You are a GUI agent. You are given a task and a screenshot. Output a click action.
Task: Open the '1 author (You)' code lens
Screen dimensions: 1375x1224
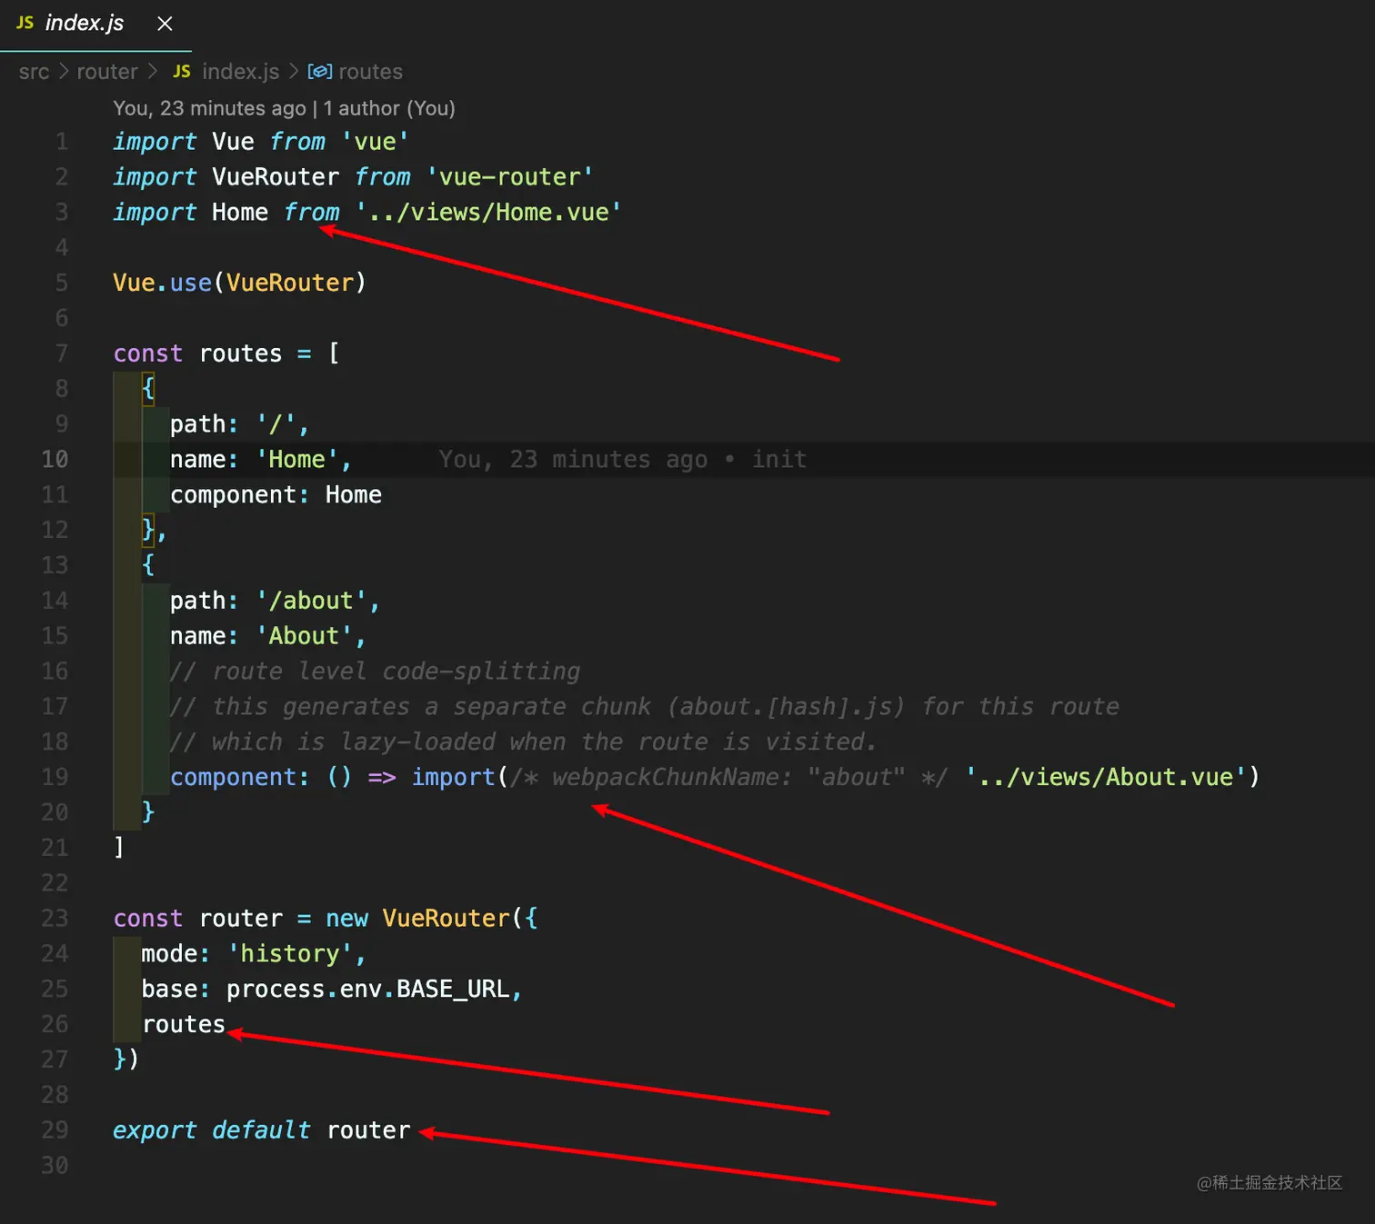tap(389, 108)
